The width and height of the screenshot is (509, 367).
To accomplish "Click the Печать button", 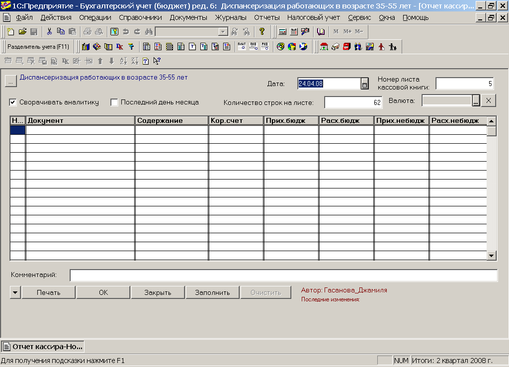I will coord(48,292).
